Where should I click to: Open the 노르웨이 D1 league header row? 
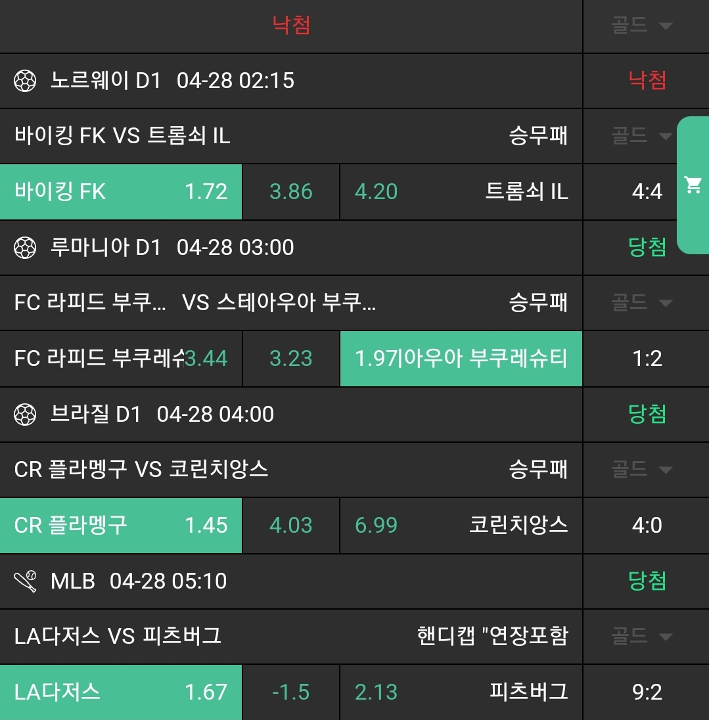[290, 81]
